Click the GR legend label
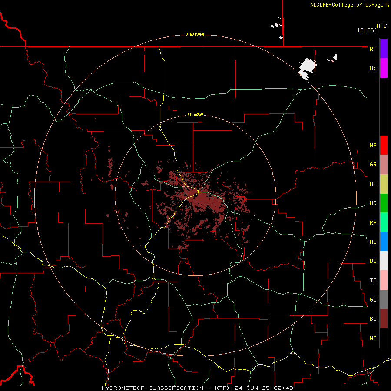This screenshot has height=391, width=391. point(373,165)
